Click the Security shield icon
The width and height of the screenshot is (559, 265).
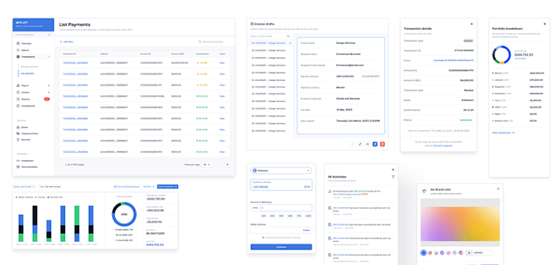[18, 139]
